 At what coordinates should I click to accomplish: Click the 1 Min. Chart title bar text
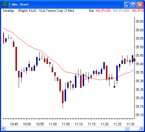click(x=19, y=5)
